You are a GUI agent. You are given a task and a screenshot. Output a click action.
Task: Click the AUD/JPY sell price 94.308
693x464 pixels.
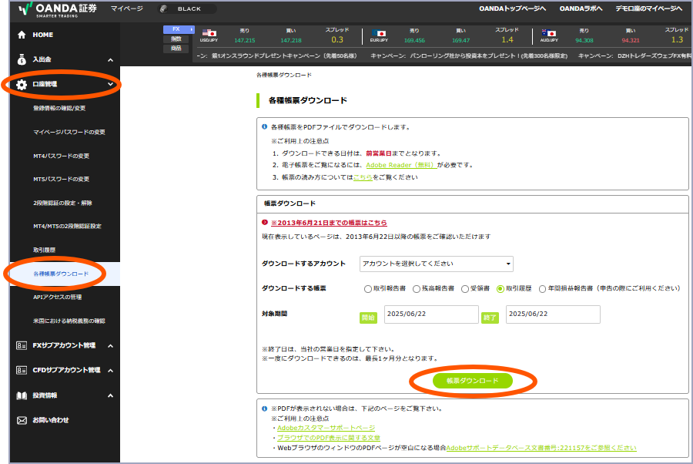point(584,40)
